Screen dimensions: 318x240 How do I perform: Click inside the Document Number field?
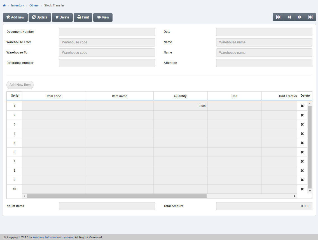[107, 32]
